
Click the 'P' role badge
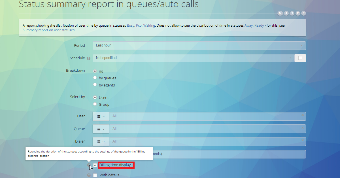(298, 13)
